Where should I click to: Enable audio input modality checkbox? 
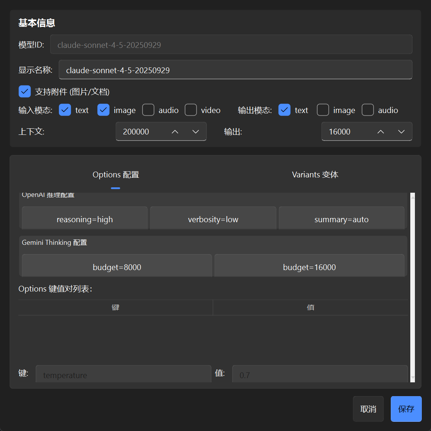click(x=148, y=110)
